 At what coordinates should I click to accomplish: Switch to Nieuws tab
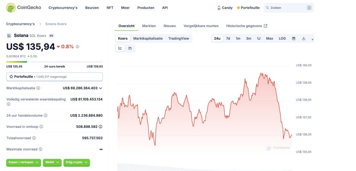coord(170,26)
